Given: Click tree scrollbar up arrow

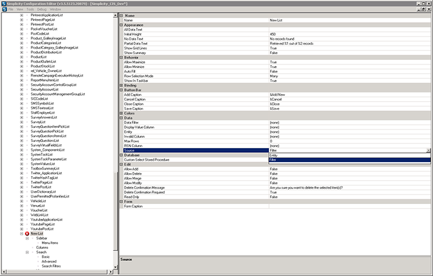Looking at the screenshot, I should 116,16.
